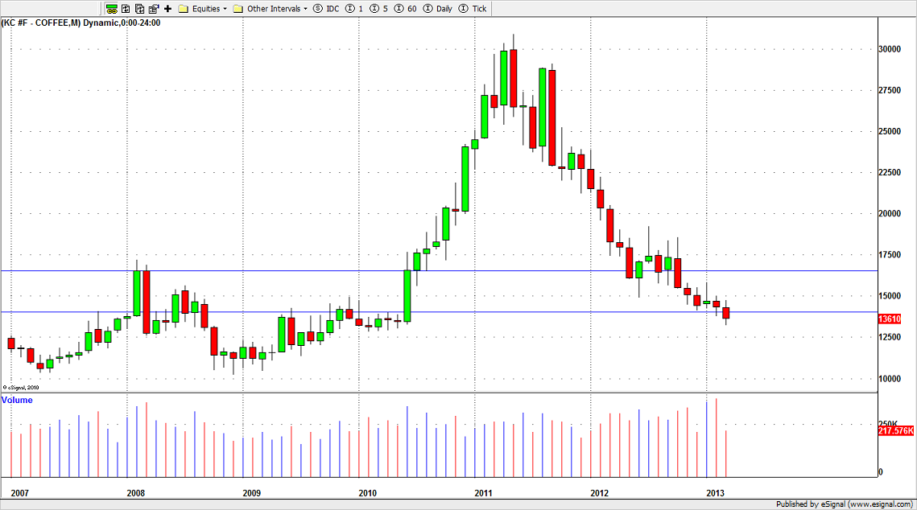Image resolution: width=917 pixels, height=510 pixels.
Task: Click the black plus crosshair icon
Action: [x=167, y=9]
